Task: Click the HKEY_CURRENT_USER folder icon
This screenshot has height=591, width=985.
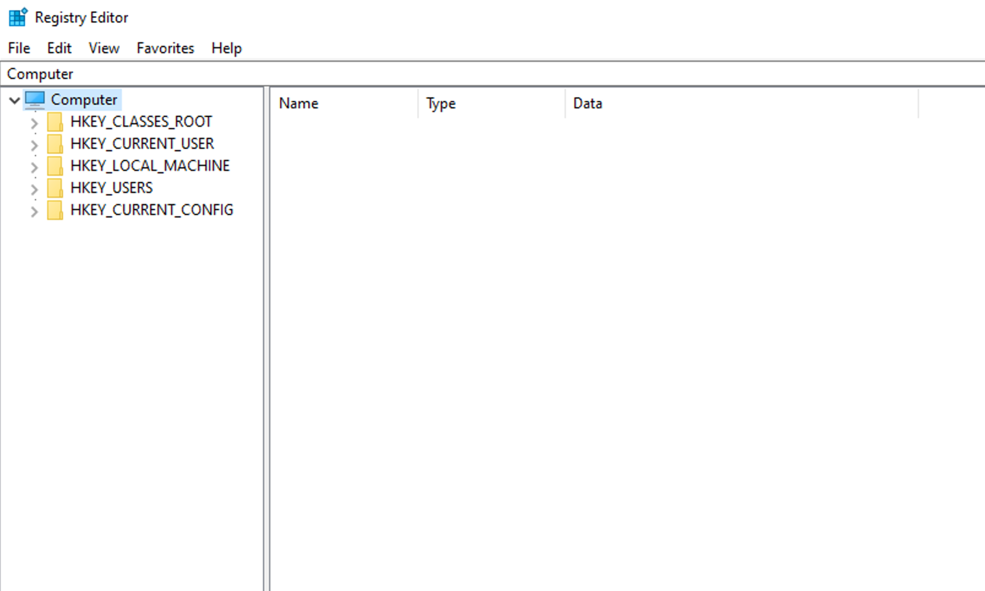Action: [54, 144]
